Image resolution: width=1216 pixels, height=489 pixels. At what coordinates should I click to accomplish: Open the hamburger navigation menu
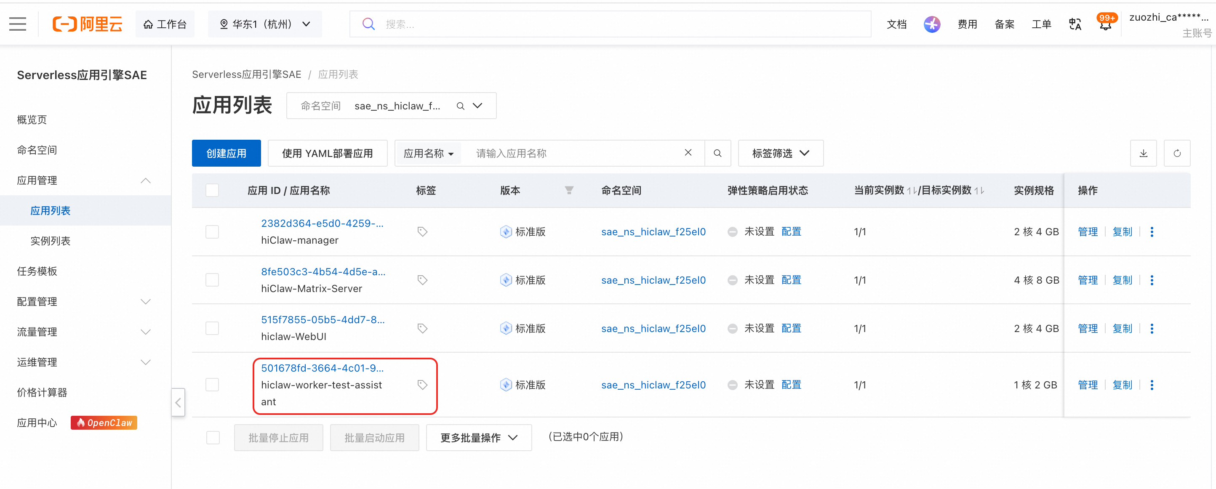click(17, 24)
